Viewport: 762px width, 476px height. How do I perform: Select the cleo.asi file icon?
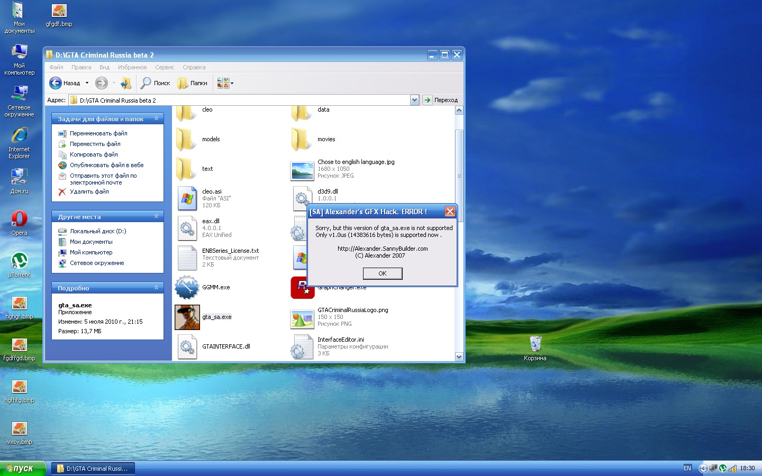point(187,198)
